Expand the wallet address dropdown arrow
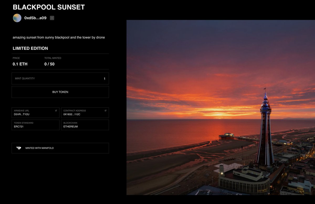The width and height of the screenshot is (315, 204). (x=52, y=18)
